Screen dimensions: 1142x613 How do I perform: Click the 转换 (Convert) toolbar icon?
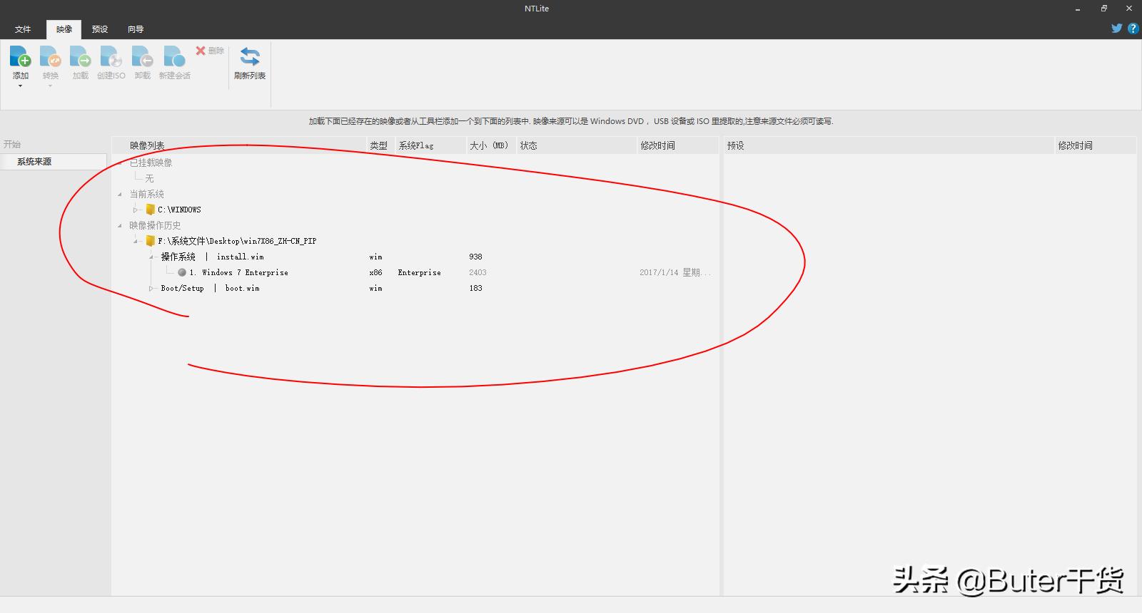tap(50, 56)
